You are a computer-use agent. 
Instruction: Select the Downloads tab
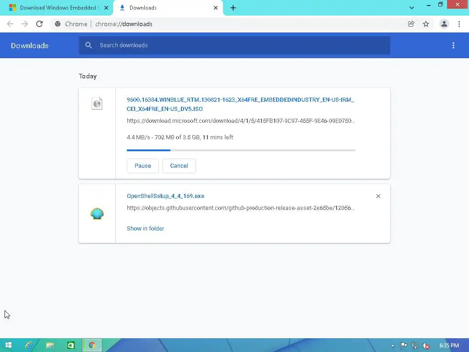[x=168, y=8]
